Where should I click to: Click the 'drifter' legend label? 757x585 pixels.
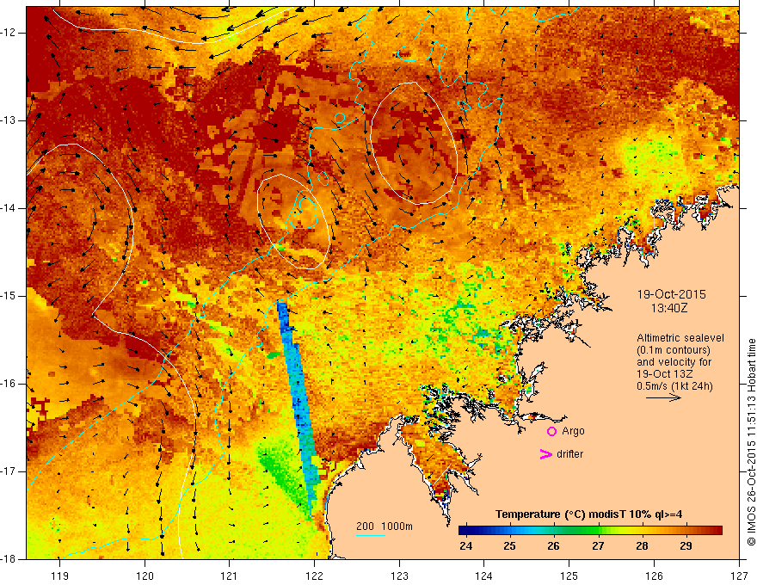(569, 454)
